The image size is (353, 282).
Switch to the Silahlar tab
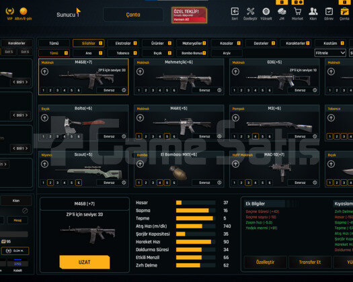(x=89, y=43)
